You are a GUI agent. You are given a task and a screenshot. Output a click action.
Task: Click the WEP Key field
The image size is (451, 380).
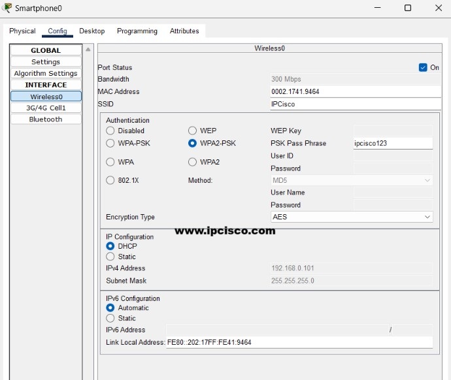pos(393,131)
